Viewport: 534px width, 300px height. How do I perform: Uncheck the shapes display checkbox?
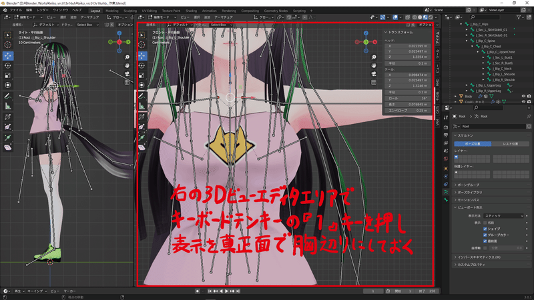(x=485, y=229)
